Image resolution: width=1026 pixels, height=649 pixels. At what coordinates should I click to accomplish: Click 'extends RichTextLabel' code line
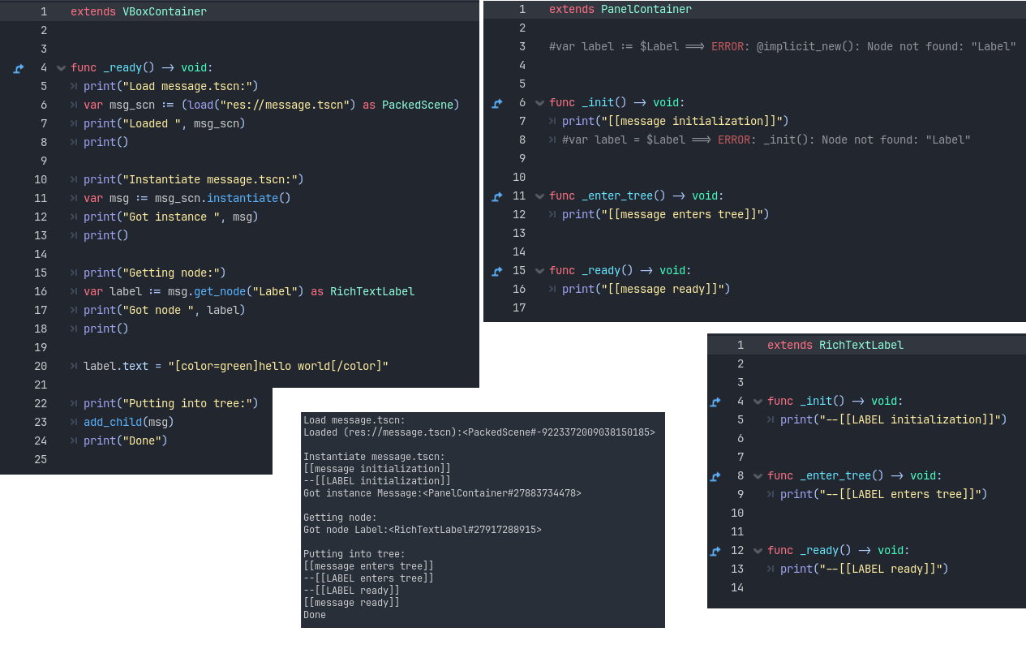(835, 346)
